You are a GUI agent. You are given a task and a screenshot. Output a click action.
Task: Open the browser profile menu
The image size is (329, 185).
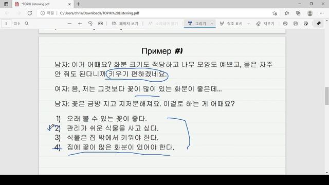pyautogui.click(x=310, y=13)
